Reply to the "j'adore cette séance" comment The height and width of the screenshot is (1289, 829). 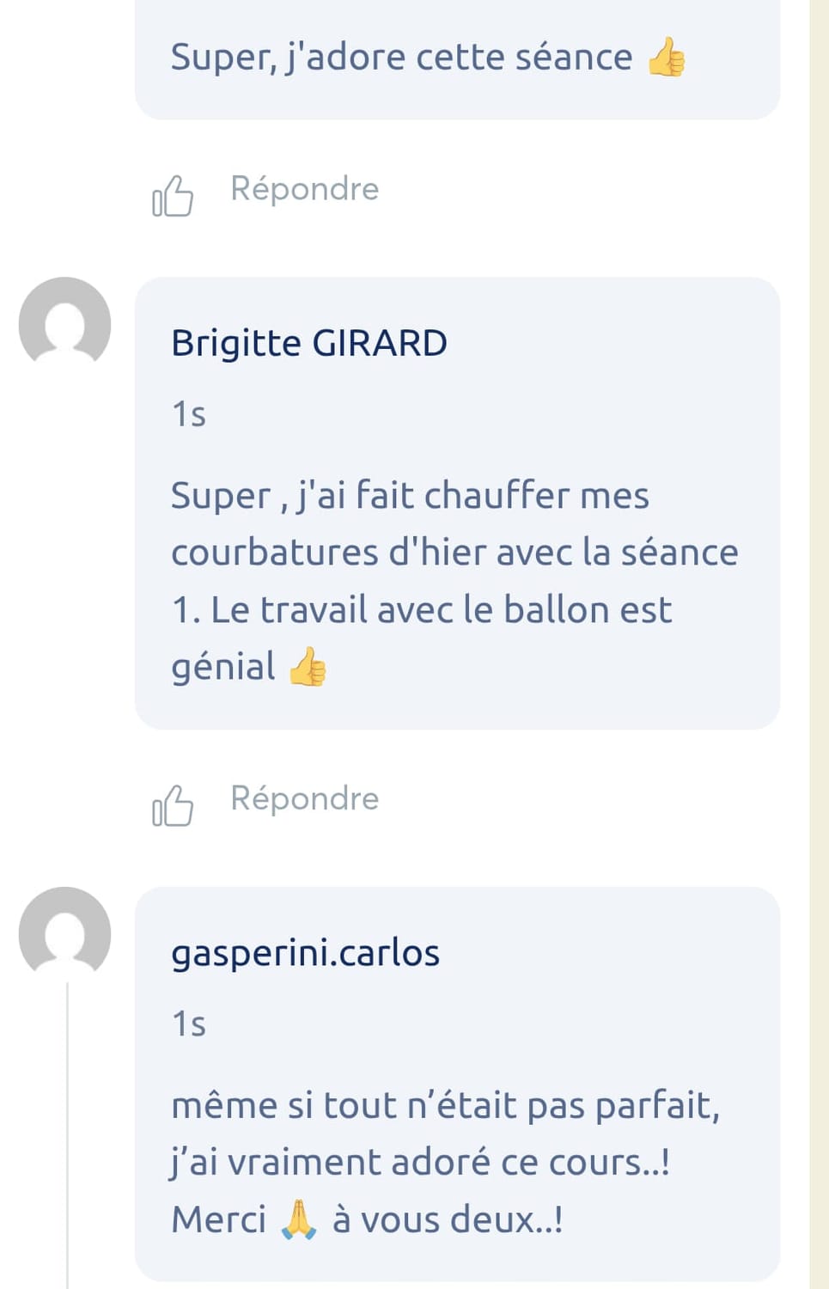pyautogui.click(x=304, y=189)
